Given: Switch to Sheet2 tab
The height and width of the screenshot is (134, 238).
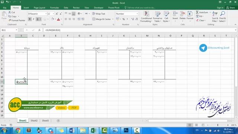Looking at the screenshot, I should (x=34, y=121).
